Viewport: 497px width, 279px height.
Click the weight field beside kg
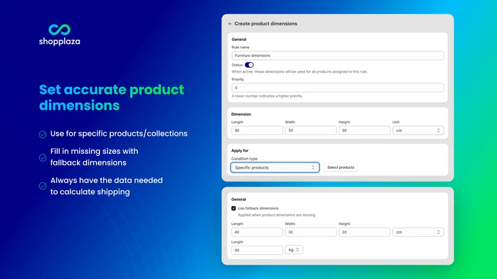257,250
